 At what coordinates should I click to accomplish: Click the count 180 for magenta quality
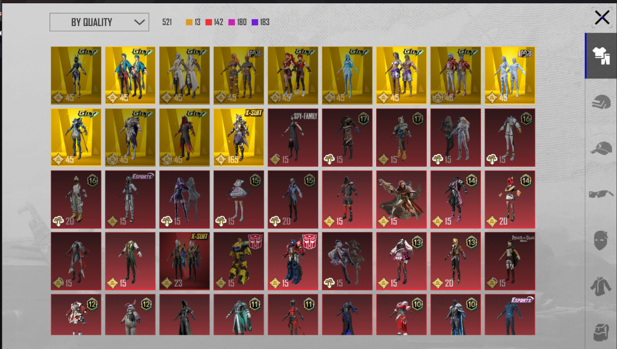242,22
